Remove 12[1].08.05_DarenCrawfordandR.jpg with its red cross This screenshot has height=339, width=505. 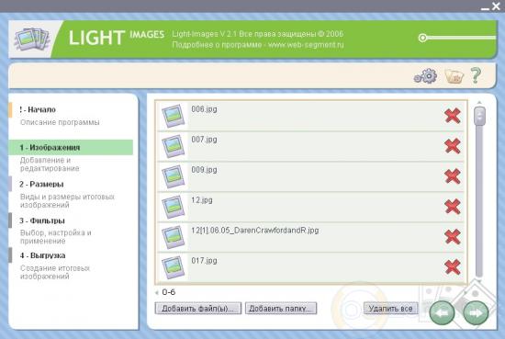452,237
